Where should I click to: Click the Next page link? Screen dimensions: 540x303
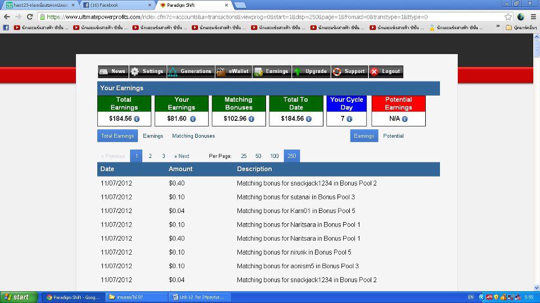182,156
